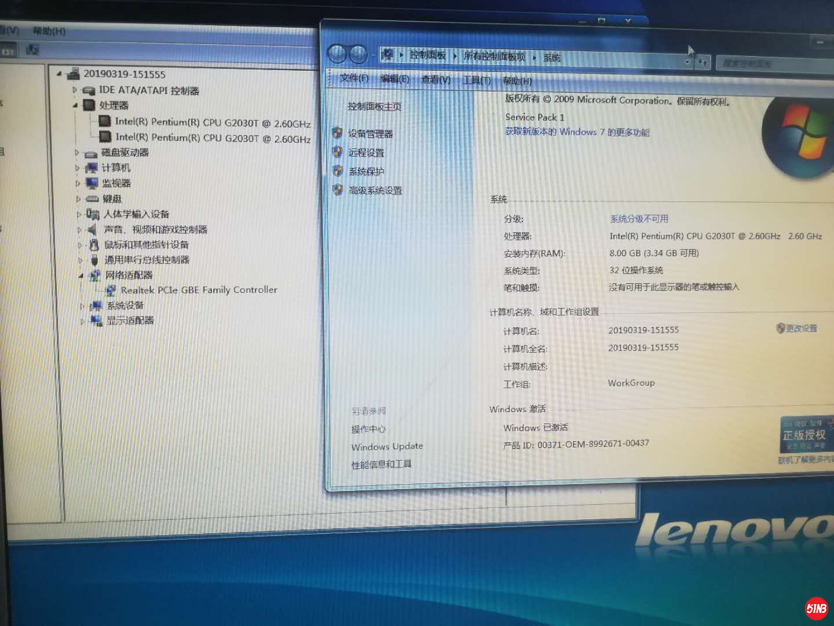Open the 工具(T) menu

point(476,80)
